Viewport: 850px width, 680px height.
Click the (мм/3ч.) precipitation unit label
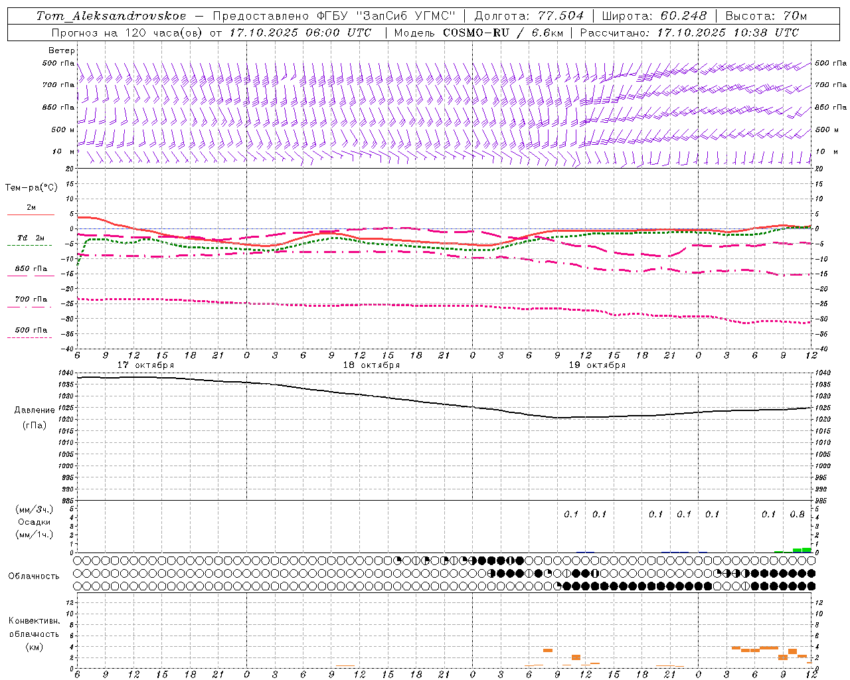pyautogui.click(x=35, y=509)
